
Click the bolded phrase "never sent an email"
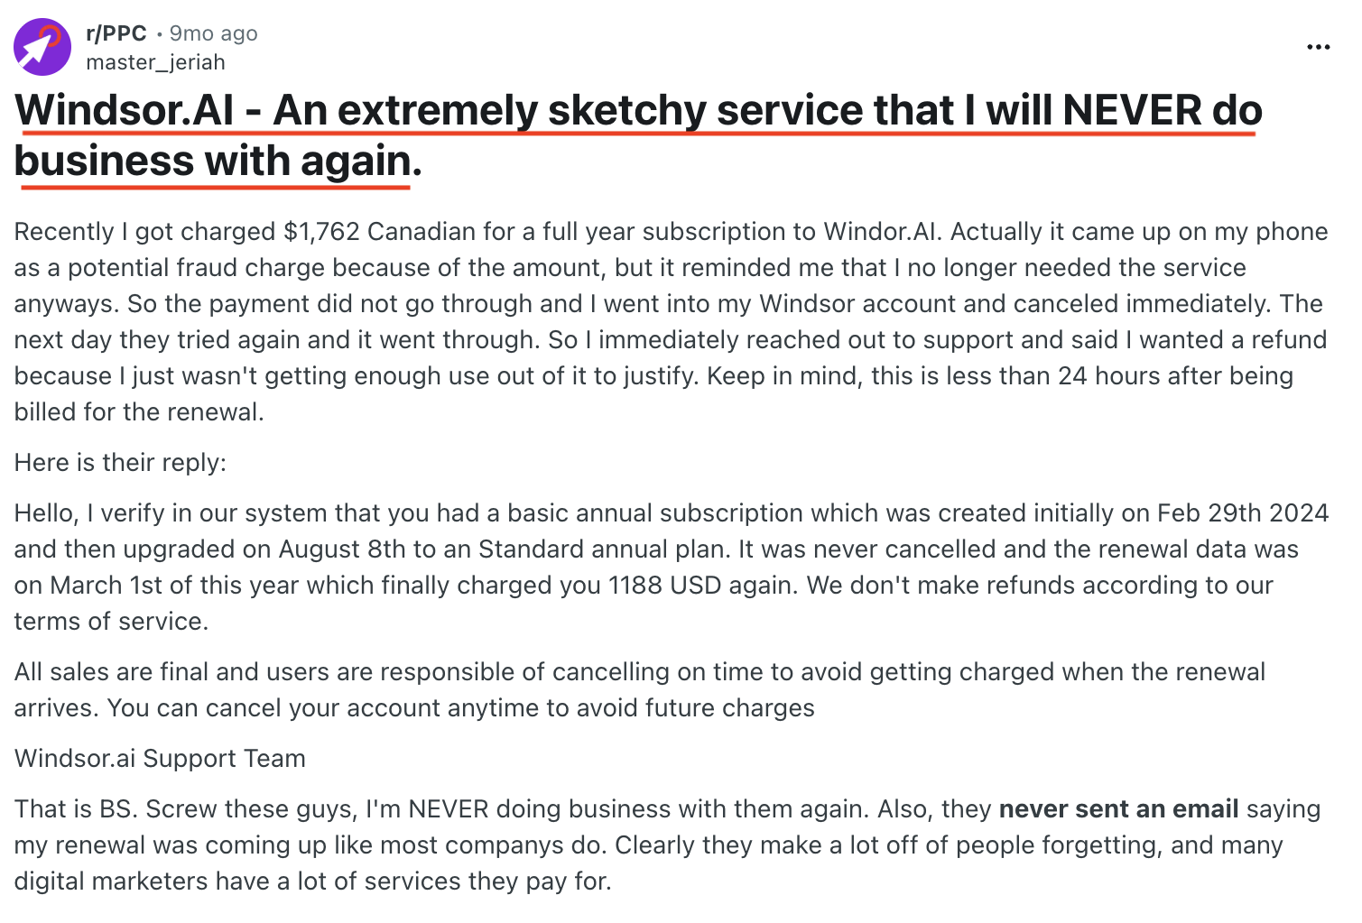pyautogui.click(x=1119, y=808)
